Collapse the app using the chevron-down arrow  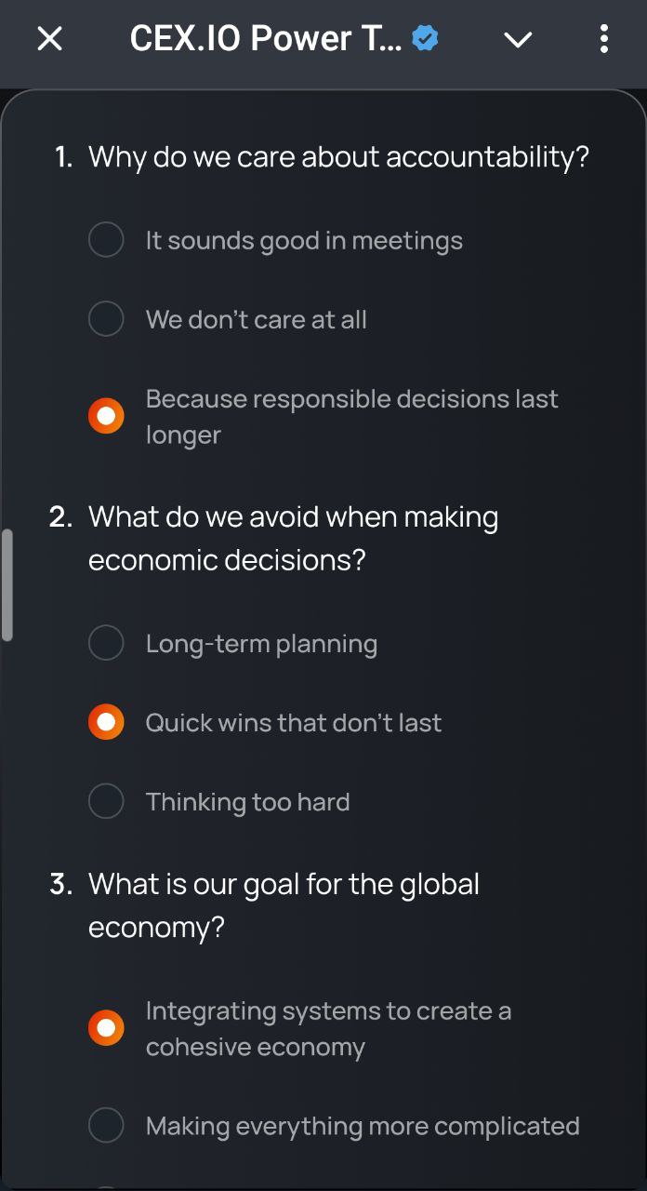tap(518, 39)
